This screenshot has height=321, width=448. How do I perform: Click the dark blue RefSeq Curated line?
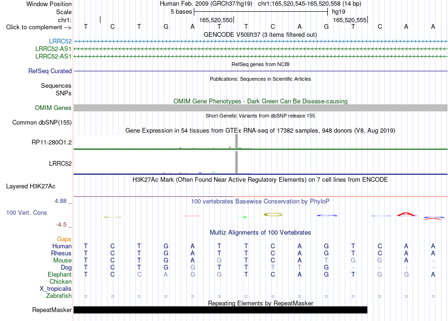coord(260,71)
